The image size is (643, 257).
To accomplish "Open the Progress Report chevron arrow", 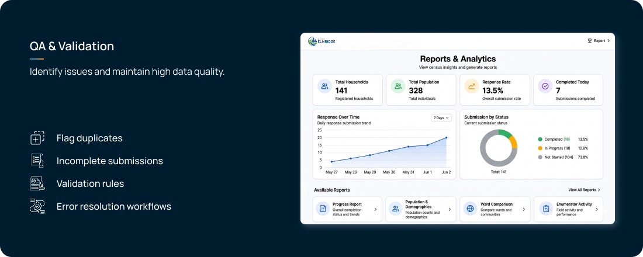I will pos(375,210).
